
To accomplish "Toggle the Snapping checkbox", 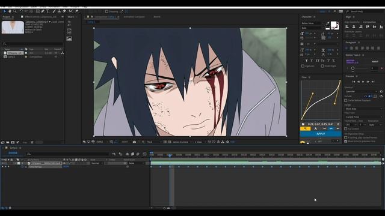I will tap(106, 11).
